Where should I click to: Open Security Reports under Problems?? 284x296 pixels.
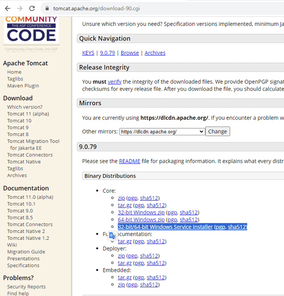pyautogui.click(x=27, y=287)
